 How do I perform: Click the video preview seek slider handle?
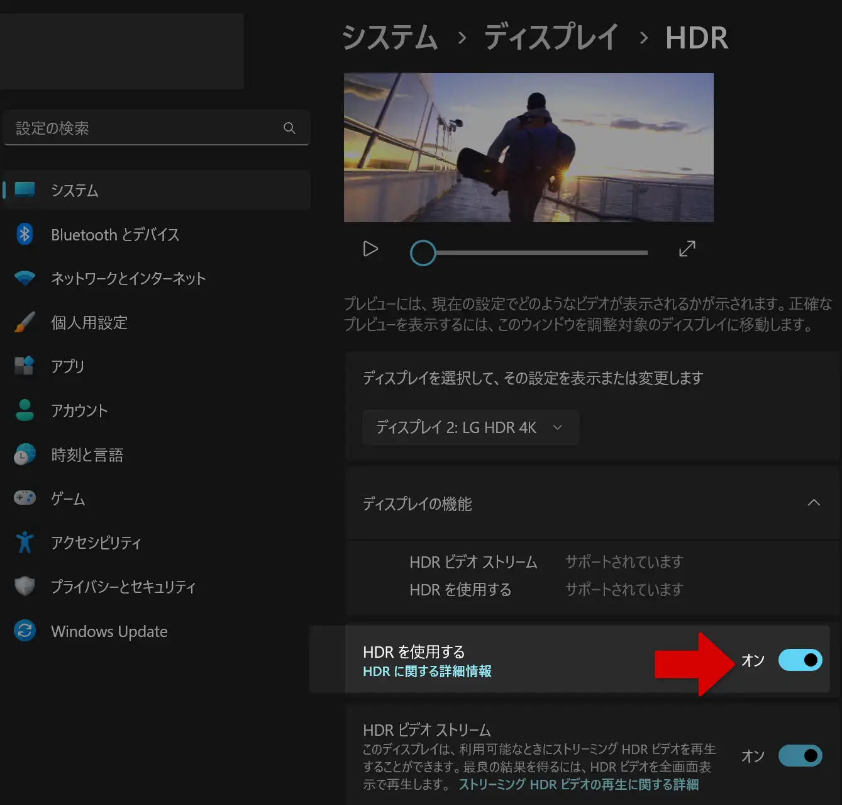coord(423,253)
